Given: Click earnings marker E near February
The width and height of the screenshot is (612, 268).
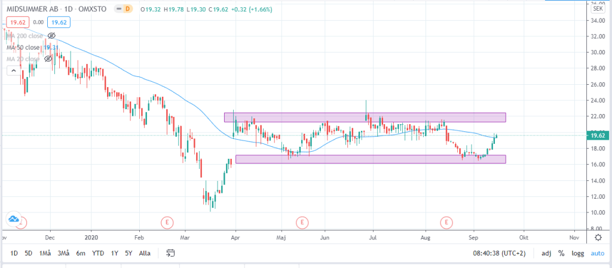Looking at the screenshot, I should click(167, 223).
